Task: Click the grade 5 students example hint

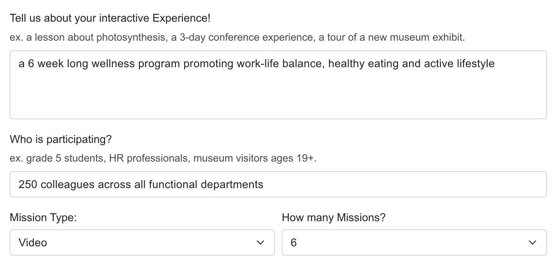Action: 164,158
